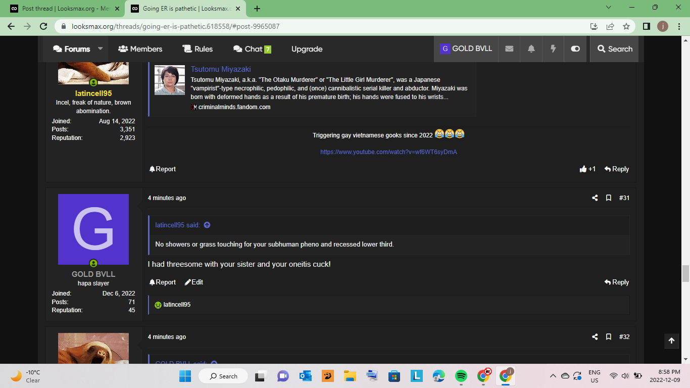Image resolution: width=690 pixels, height=388 pixels.
Task: Open the weather widget showing -10°C
Action: [x=26, y=376]
